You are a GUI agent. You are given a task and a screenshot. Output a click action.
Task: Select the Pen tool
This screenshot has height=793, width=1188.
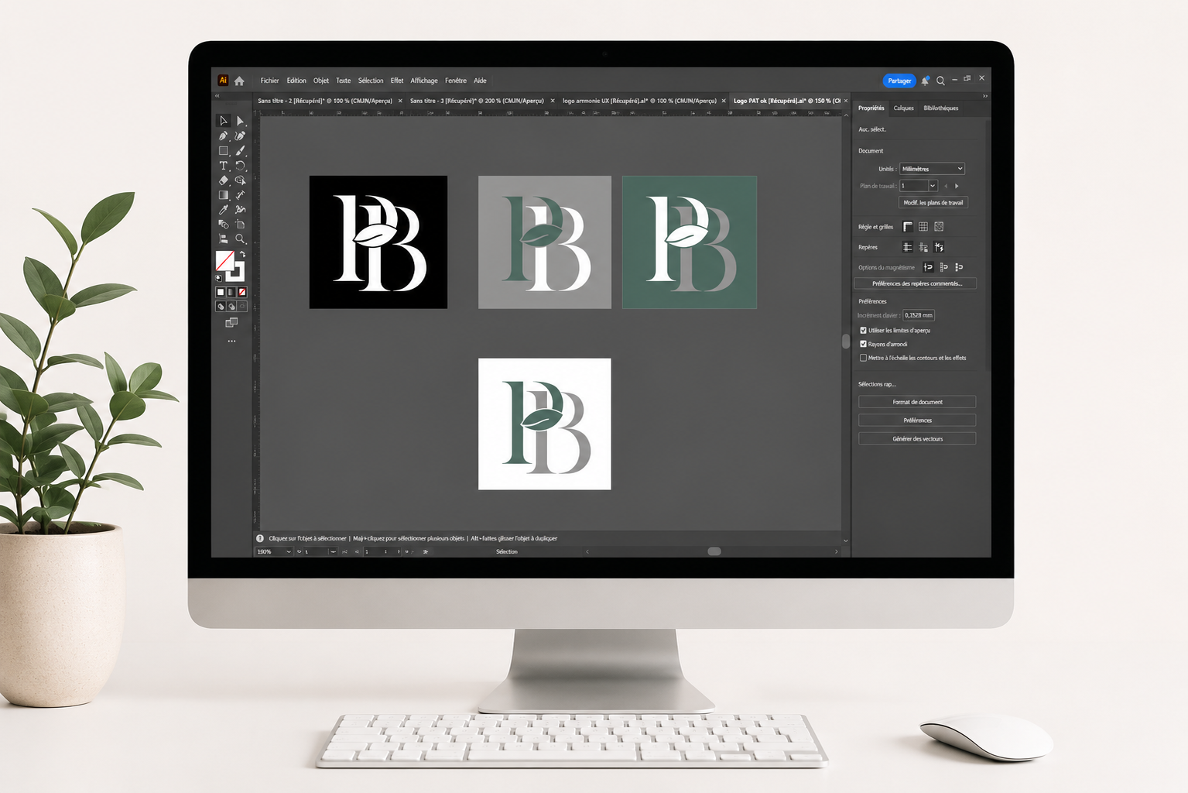coord(224,136)
